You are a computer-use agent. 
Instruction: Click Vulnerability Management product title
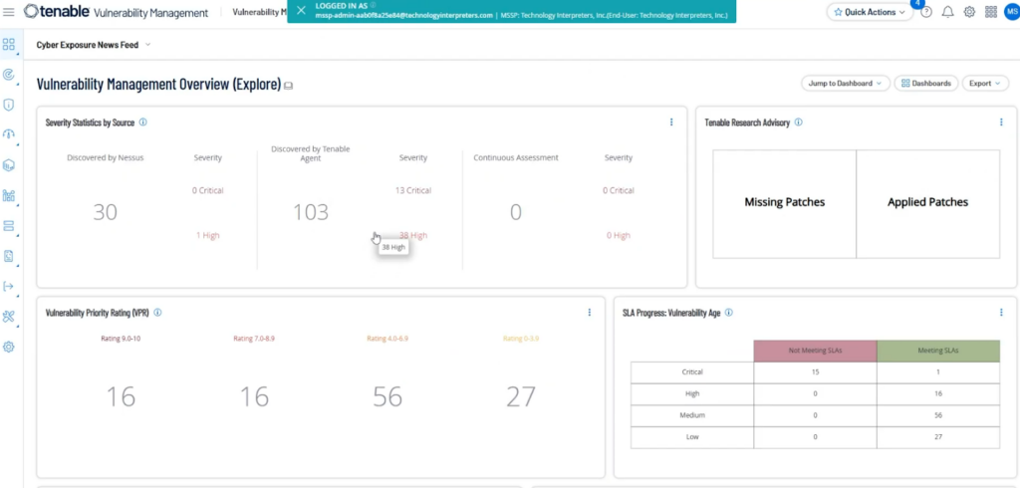(x=151, y=13)
